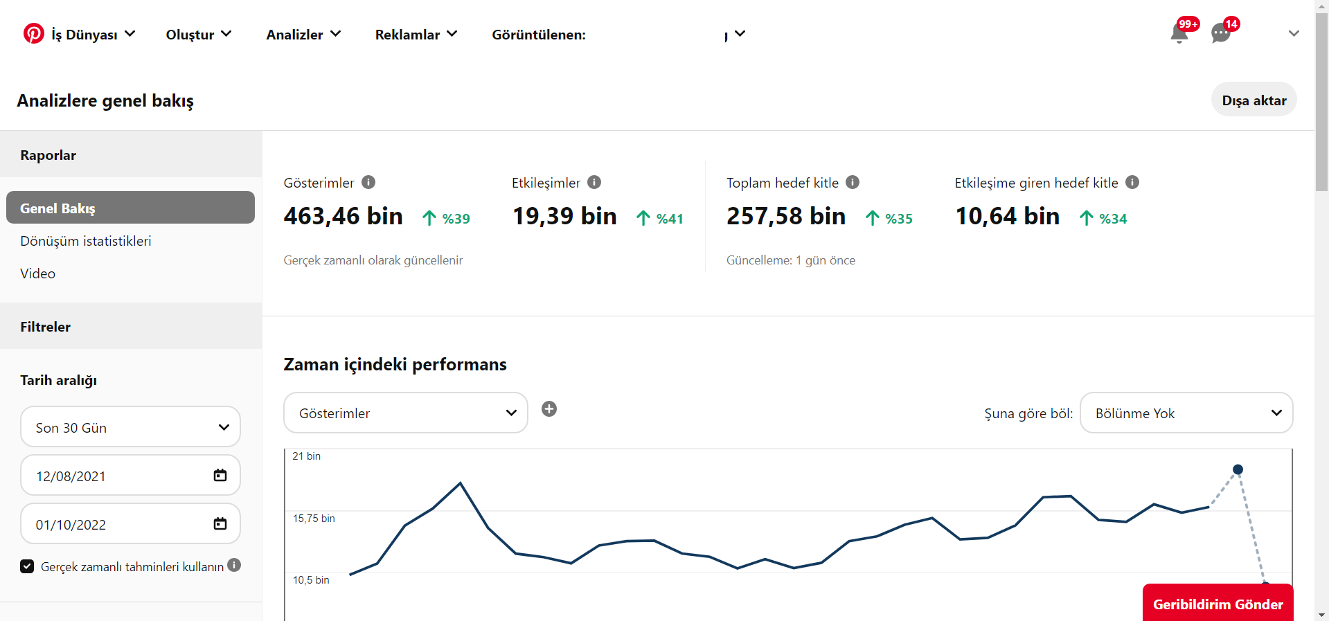This screenshot has height=621, width=1329.
Task: Click the 19,39 bin engagements value
Action: coord(564,216)
